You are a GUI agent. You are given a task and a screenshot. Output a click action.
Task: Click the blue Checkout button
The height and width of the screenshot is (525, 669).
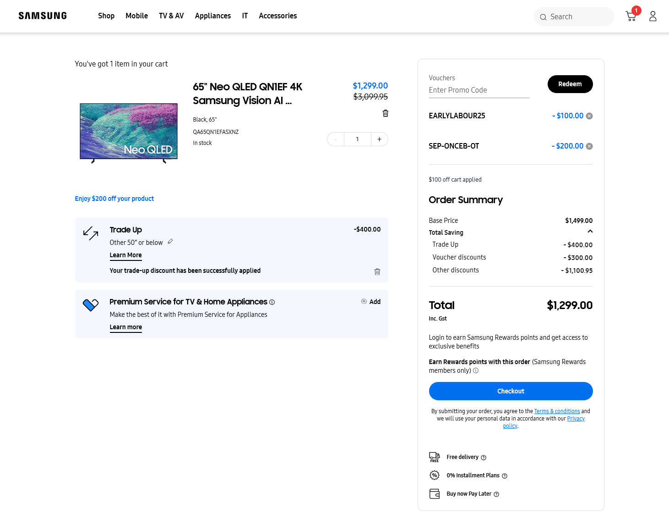pyautogui.click(x=511, y=391)
